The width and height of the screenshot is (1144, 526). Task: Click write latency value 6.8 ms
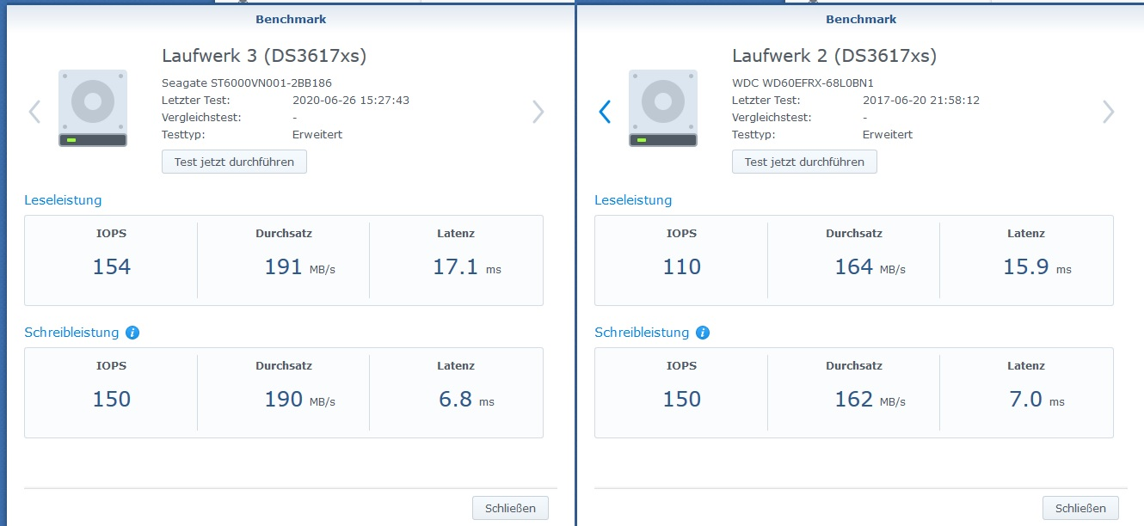466,400
